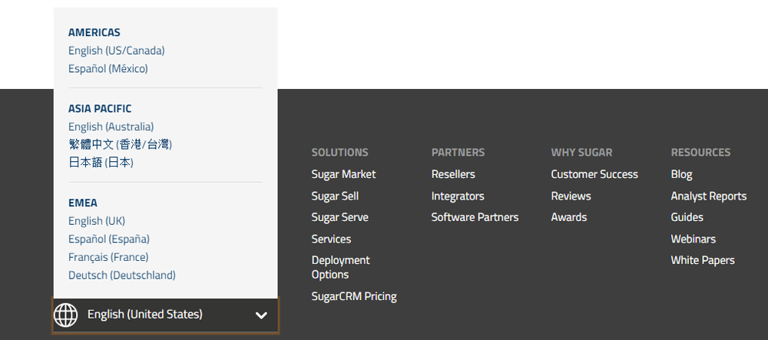Viewport: 768px width, 340px height.
Task: Open Sugar Serve link
Action: pos(340,217)
